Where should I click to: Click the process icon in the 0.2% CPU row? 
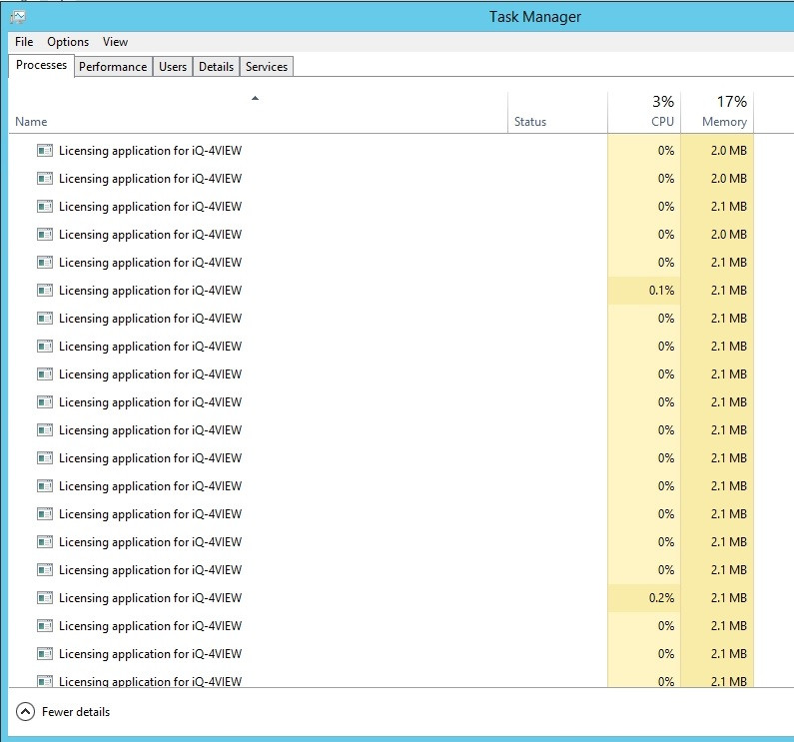(45, 597)
